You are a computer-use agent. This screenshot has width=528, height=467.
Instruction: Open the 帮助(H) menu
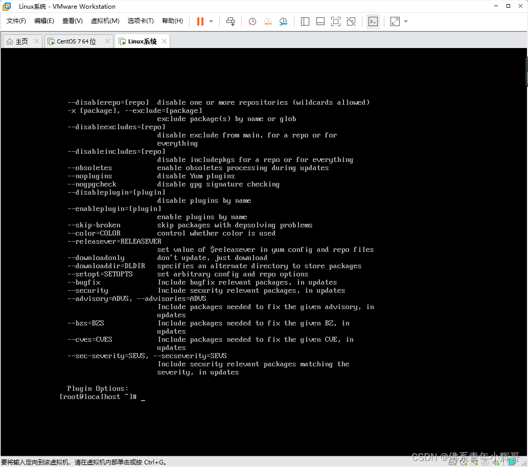click(172, 21)
